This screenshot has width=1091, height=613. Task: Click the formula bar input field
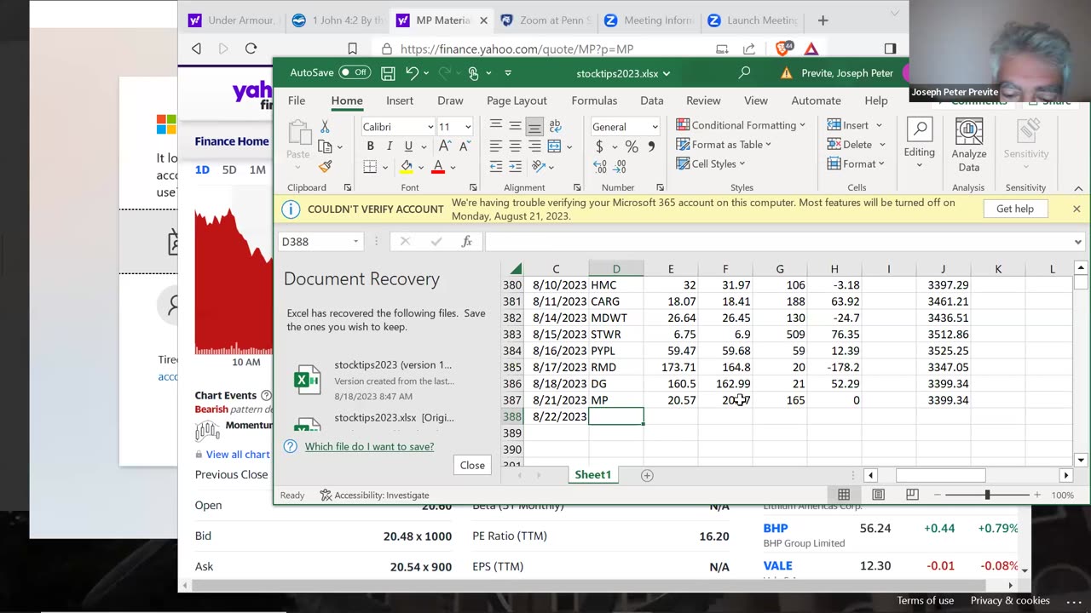pos(778,242)
